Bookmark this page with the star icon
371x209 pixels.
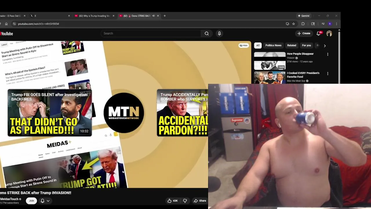coord(294,24)
